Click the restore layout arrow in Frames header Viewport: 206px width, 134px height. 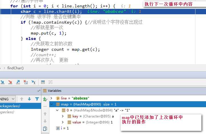point(39,91)
